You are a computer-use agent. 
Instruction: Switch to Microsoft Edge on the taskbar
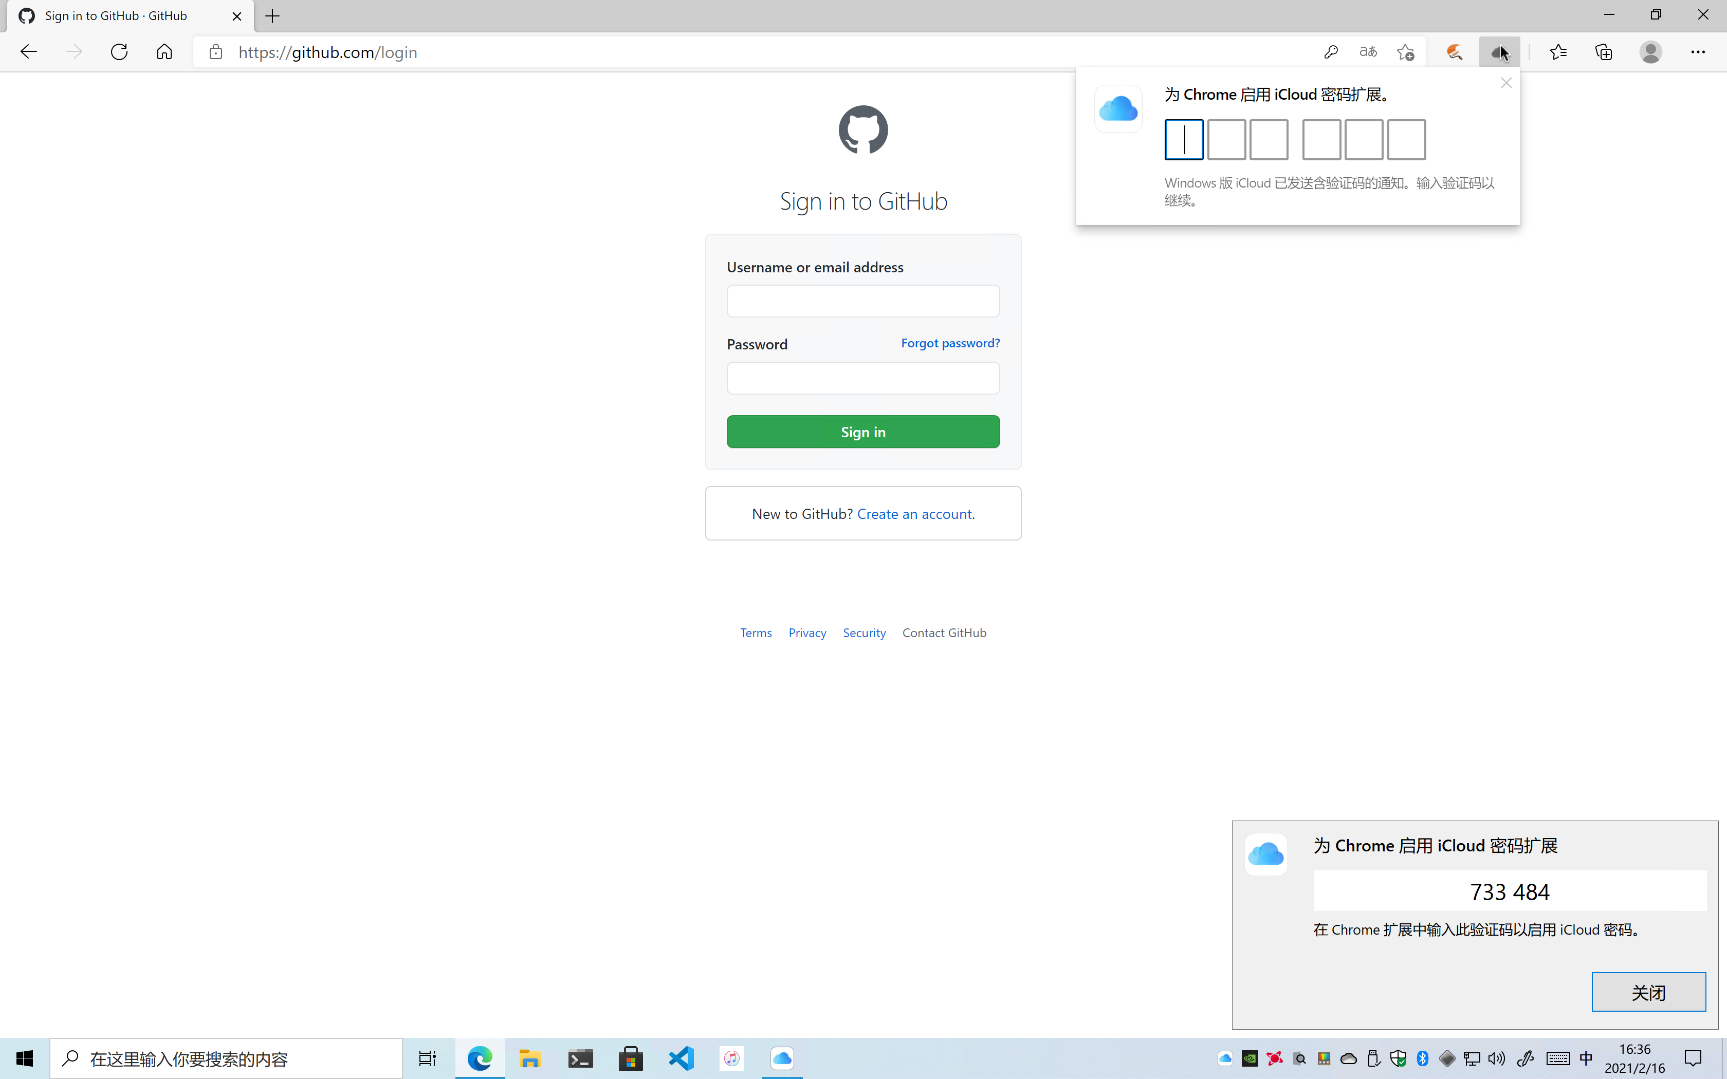pos(480,1059)
